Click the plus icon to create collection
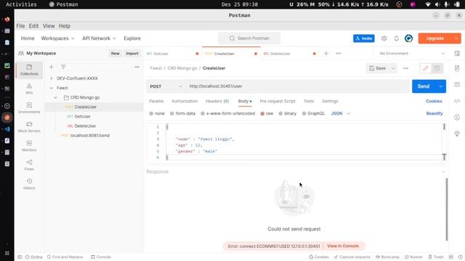The width and height of the screenshot is (465, 261). pyautogui.click(x=52, y=67)
